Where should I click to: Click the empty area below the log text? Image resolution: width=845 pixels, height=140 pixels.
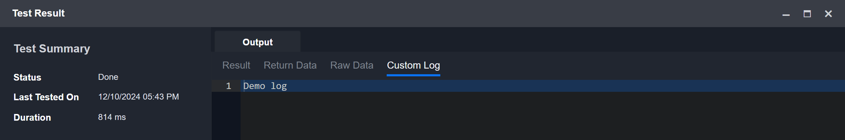(543, 116)
